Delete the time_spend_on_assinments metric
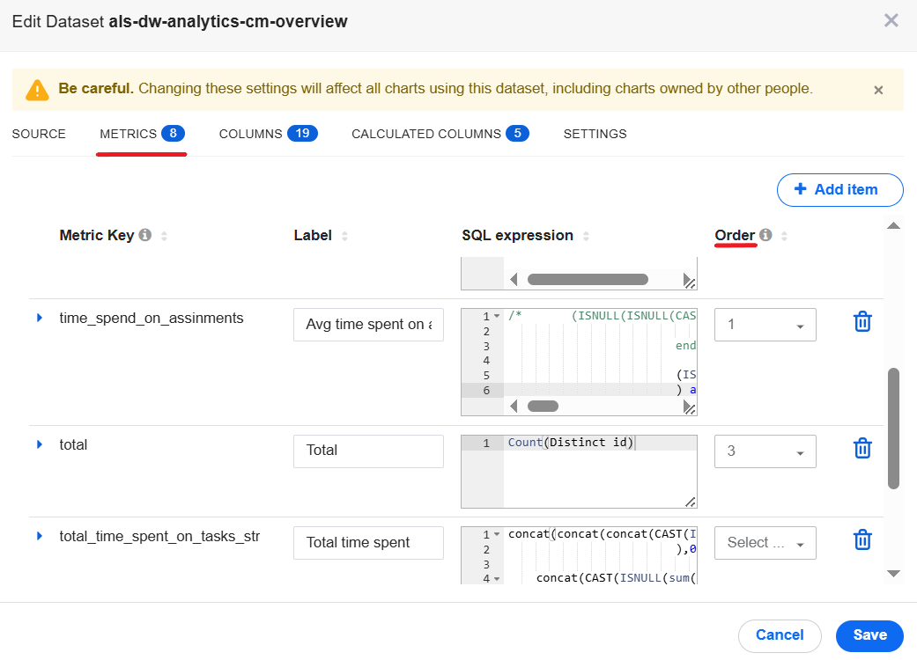 click(x=862, y=322)
